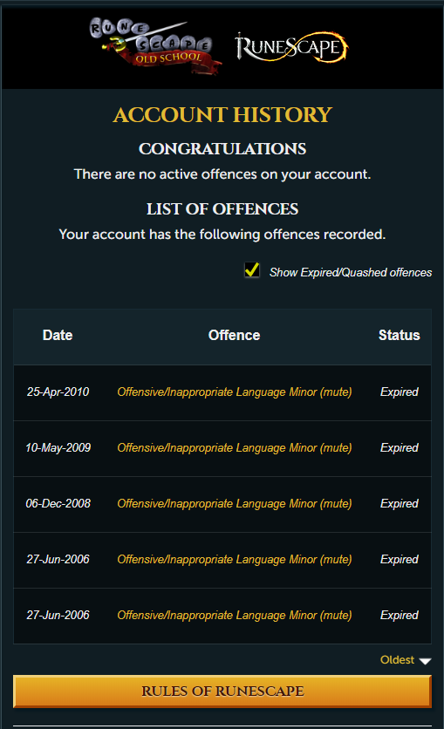The height and width of the screenshot is (729, 444).
Task: Open the last 27-Jun-2006 offence link
Action: coord(235,615)
